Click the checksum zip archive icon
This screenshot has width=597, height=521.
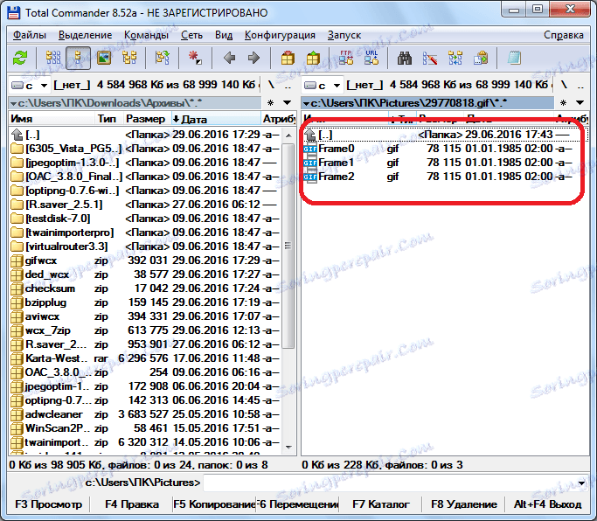[17, 288]
